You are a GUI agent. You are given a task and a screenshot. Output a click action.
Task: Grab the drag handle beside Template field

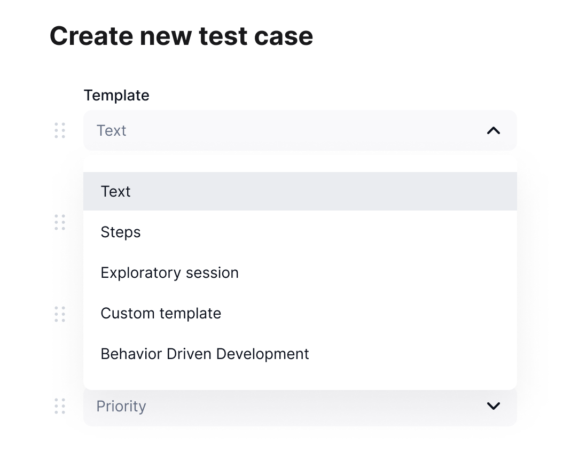60,130
